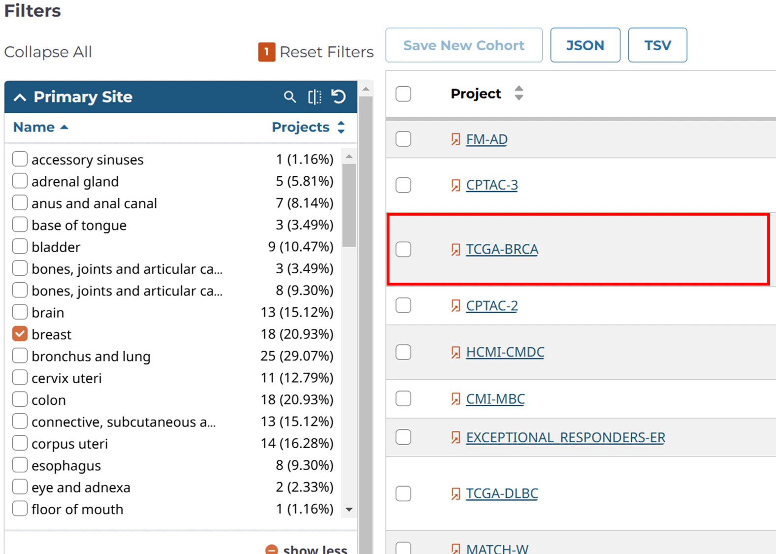Click the bookmark icon beside CMI-MBC
The image size is (776, 554).
[456, 399]
